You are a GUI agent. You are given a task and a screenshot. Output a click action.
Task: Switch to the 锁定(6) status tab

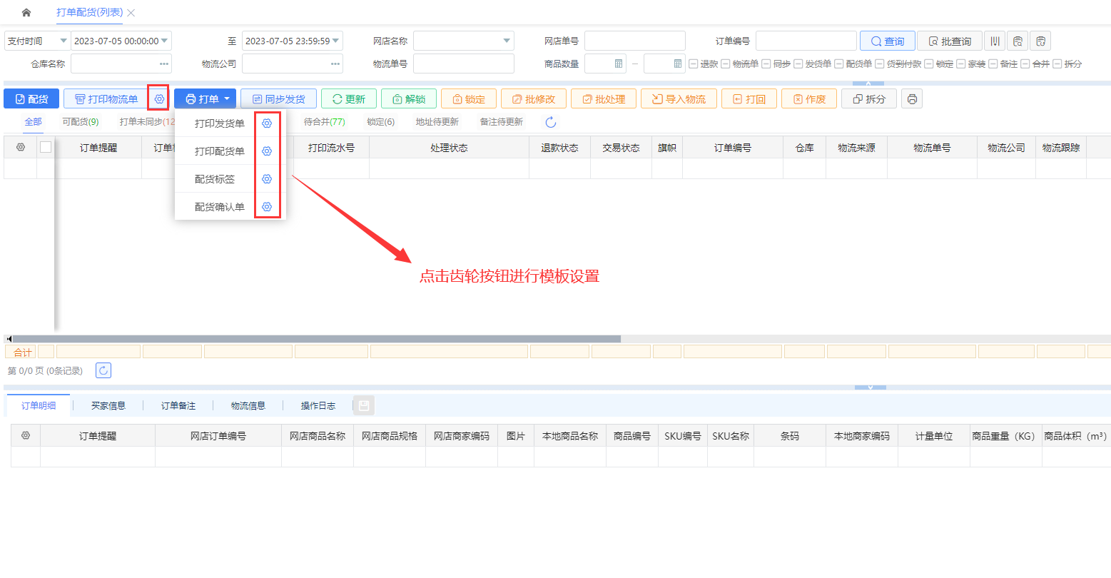[x=381, y=122]
